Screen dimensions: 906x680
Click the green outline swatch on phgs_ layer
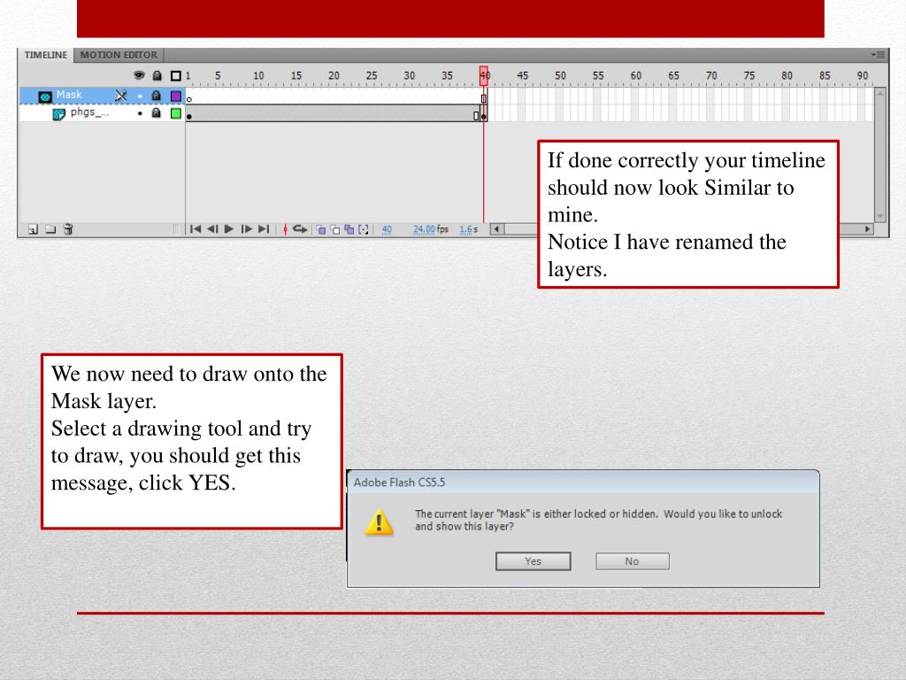point(176,113)
